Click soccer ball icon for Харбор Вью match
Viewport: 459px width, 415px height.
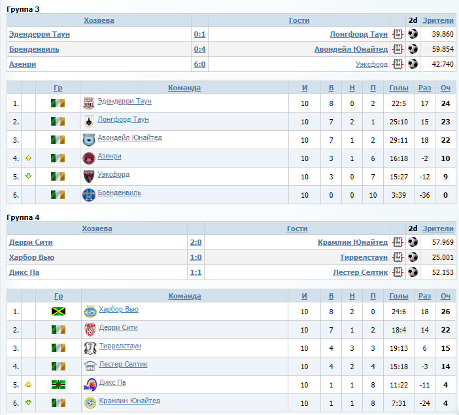coord(413,257)
